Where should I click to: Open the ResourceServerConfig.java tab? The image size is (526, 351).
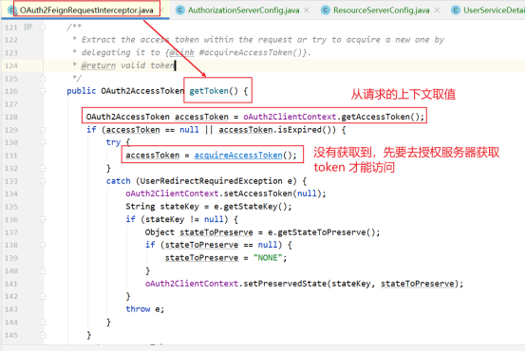tap(381, 10)
